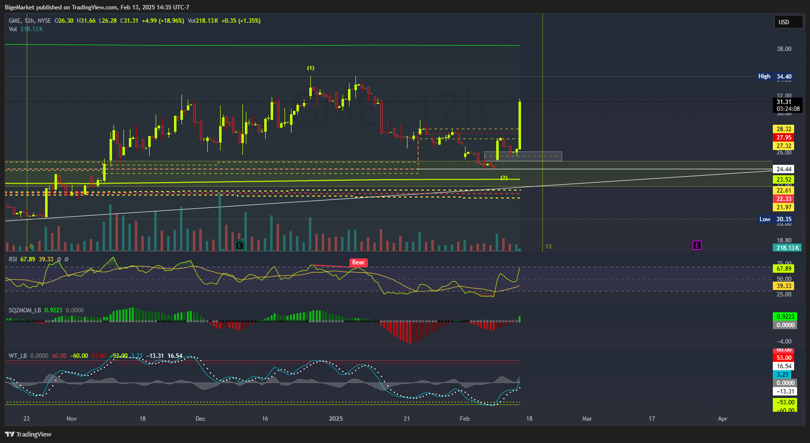Click the yellow 28.32 price label
Viewport: 810px width, 443px height.
click(x=783, y=129)
